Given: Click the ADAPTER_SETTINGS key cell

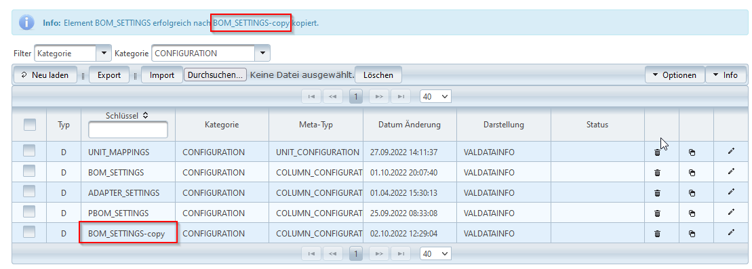Looking at the screenshot, I should 128,192.
